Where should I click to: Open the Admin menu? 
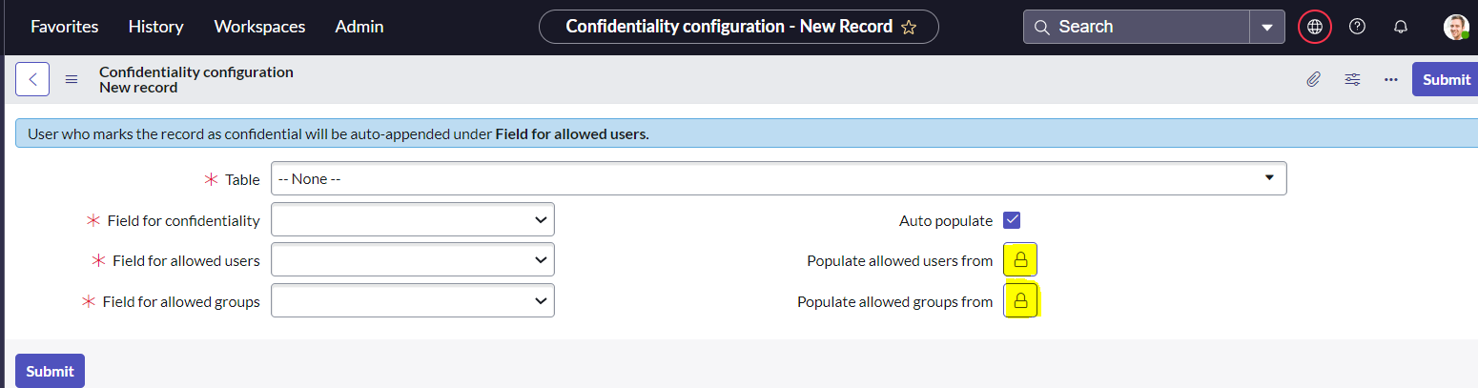pyautogui.click(x=359, y=27)
